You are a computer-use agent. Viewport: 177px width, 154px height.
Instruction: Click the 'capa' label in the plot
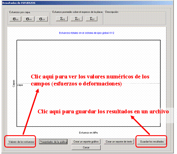20,85
